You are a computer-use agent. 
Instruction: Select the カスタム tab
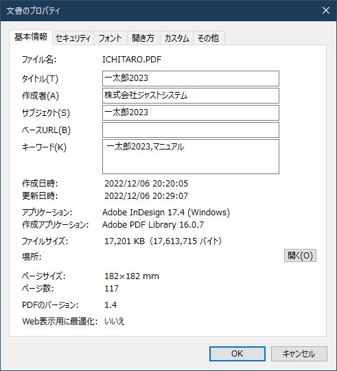[176, 38]
